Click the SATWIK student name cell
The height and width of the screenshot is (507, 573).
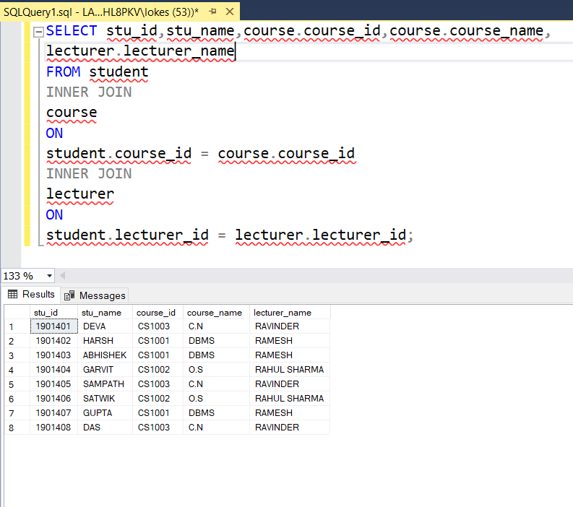105,399
